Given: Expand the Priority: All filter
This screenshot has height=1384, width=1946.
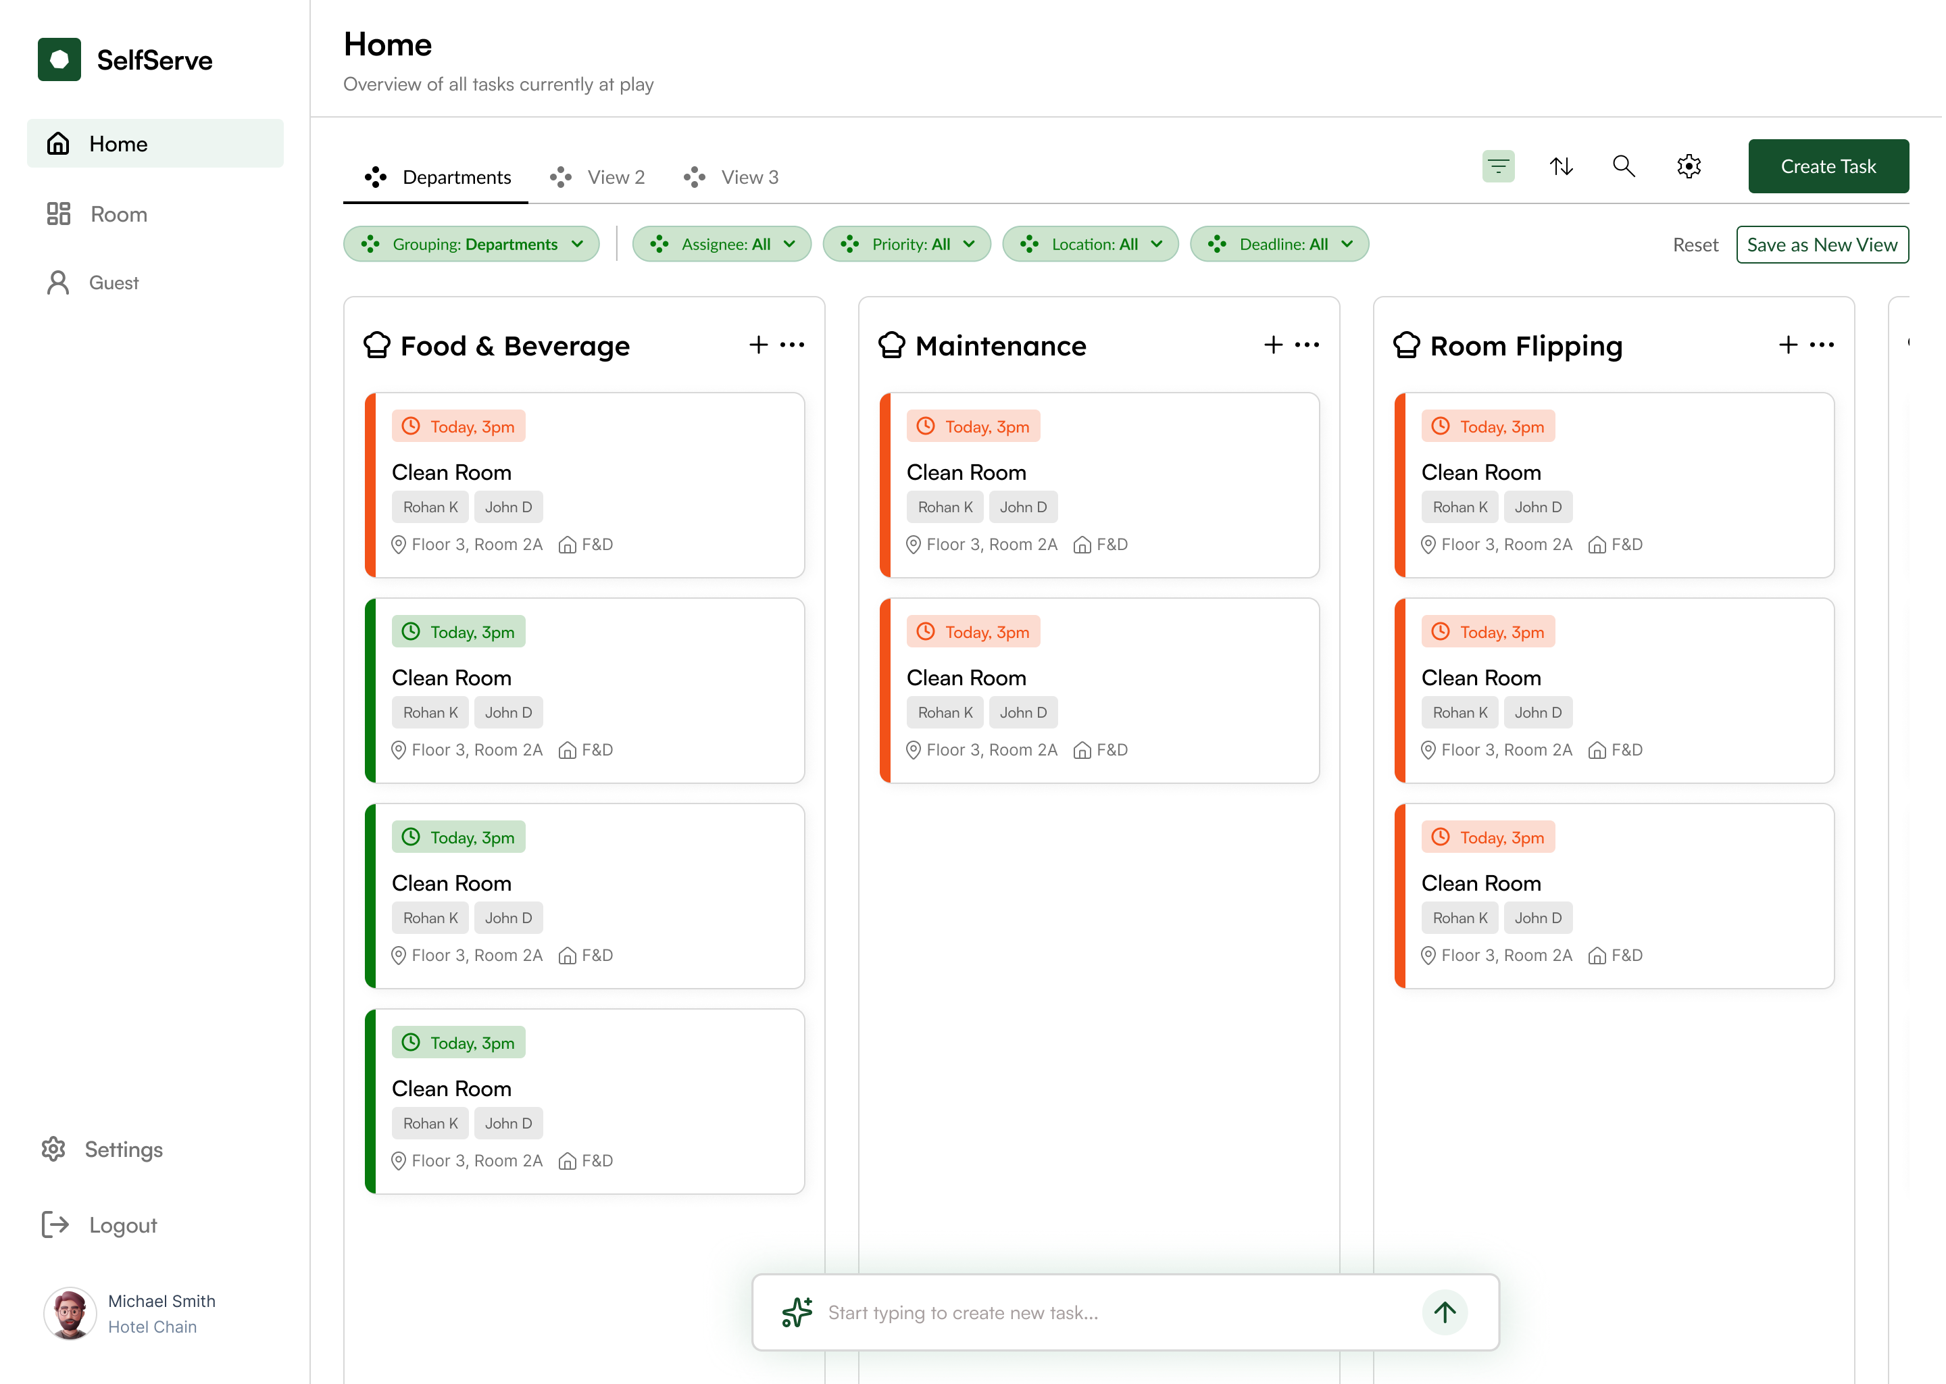Looking at the screenshot, I should click(907, 244).
